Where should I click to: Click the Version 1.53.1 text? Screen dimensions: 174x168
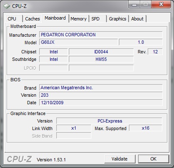pyautogui.click(x=51, y=160)
